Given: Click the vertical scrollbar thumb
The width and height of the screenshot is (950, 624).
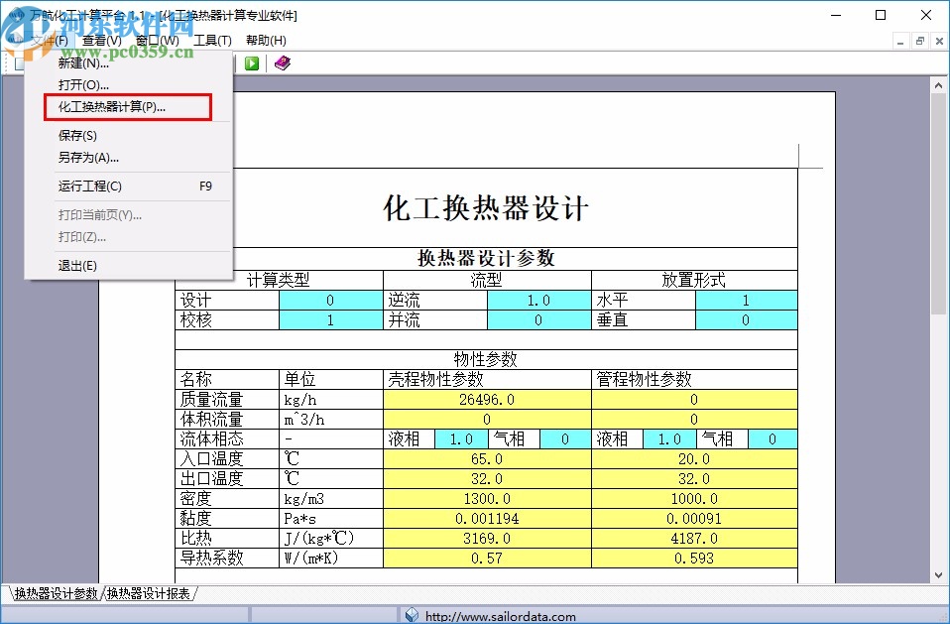Looking at the screenshot, I should pos(938,204).
